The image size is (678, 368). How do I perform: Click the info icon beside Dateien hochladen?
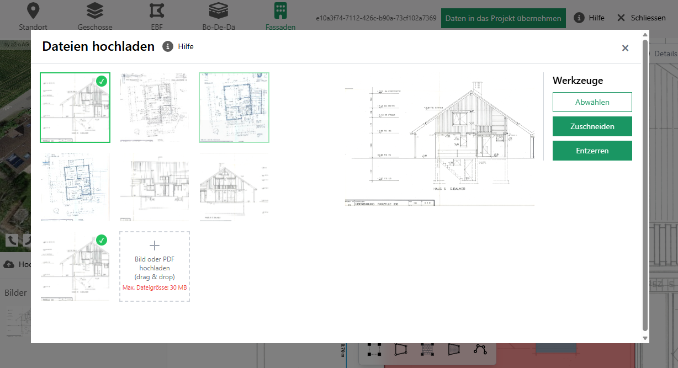click(x=168, y=46)
